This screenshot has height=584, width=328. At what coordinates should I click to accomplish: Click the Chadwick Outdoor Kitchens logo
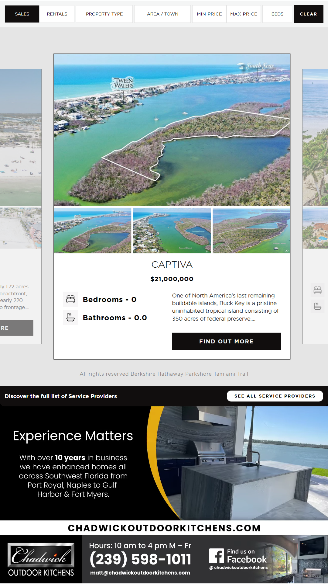41,560
